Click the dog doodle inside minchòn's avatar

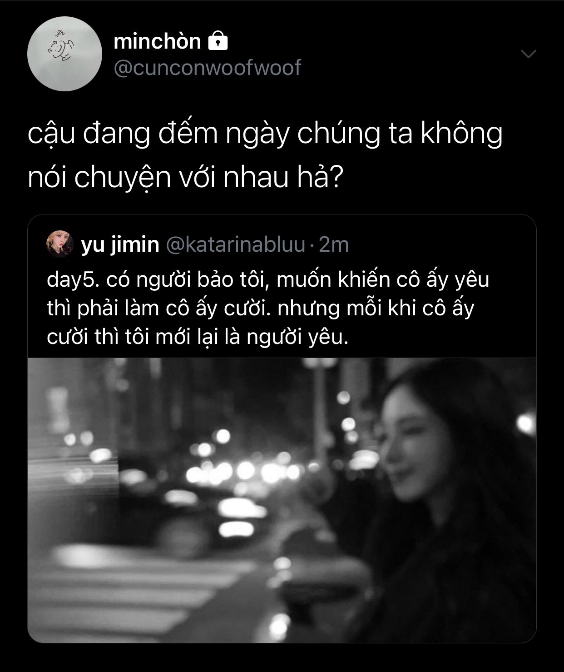click(x=59, y=48)
